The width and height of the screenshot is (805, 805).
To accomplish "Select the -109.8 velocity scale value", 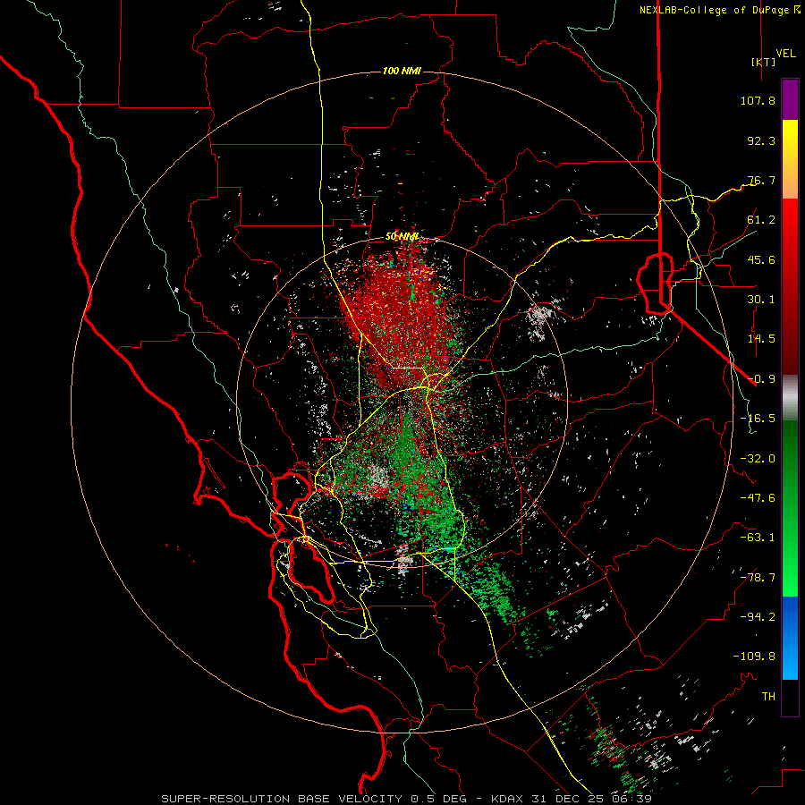I will [754, 657].
